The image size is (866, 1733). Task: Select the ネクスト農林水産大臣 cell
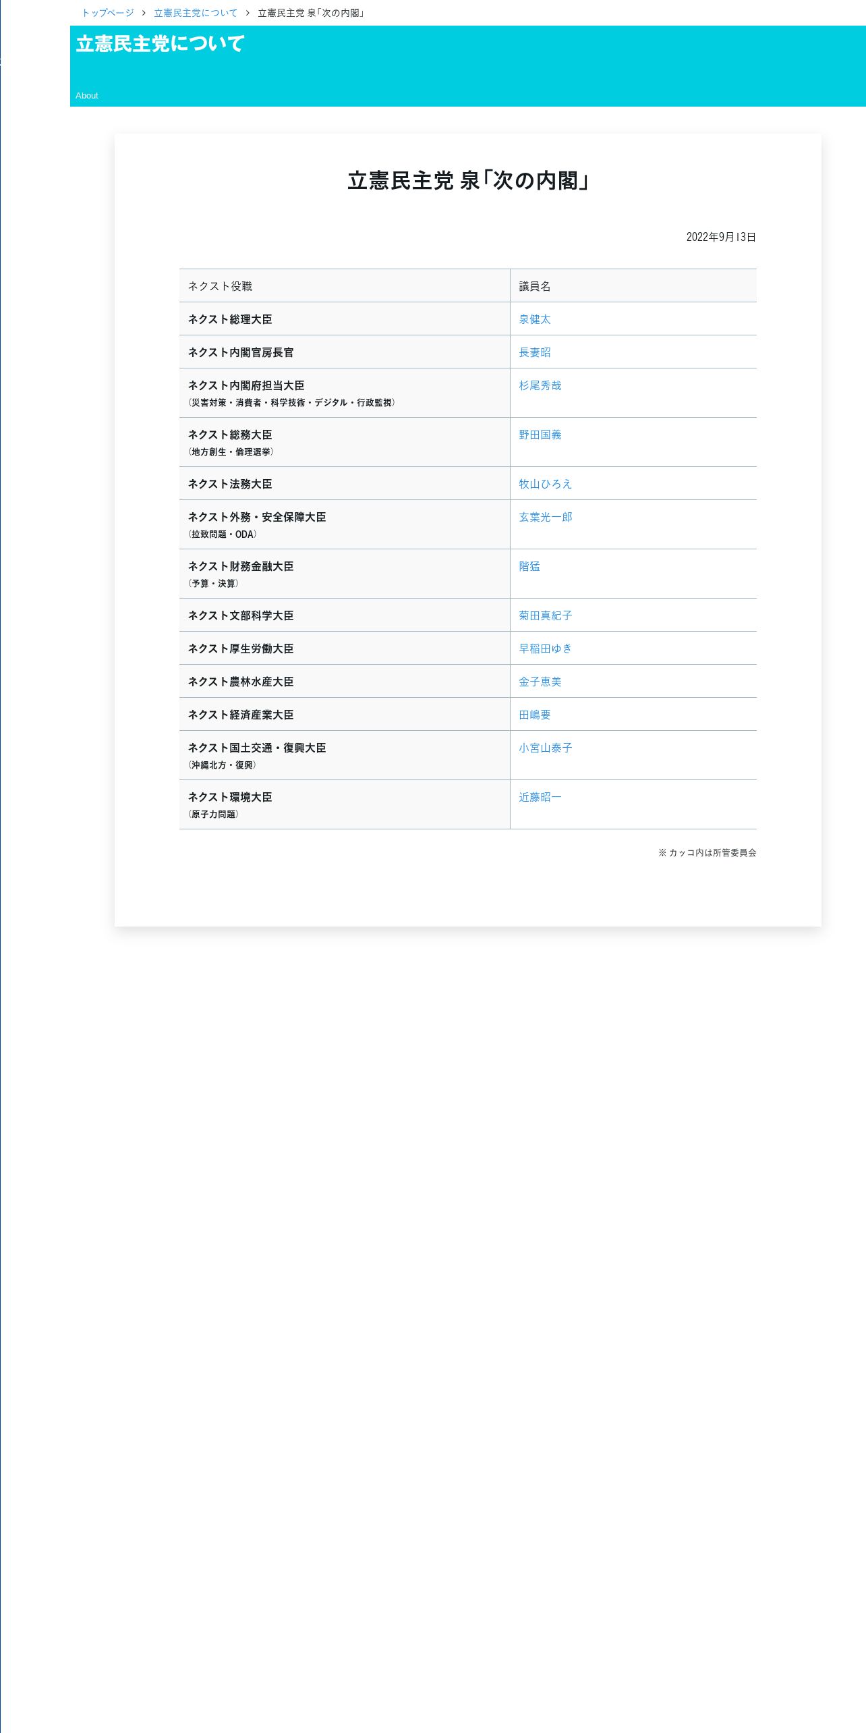(345, 681)
